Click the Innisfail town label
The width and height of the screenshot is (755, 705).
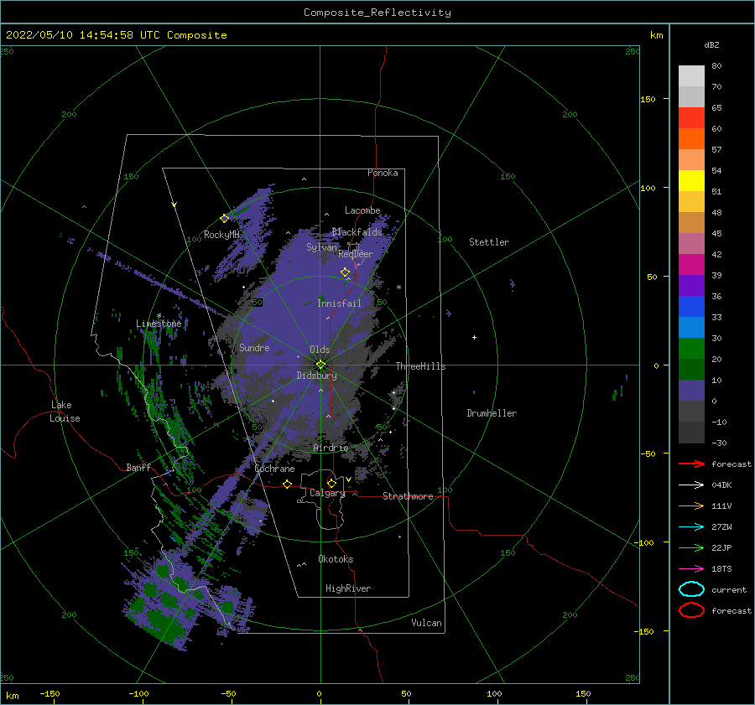click(339, 303)
